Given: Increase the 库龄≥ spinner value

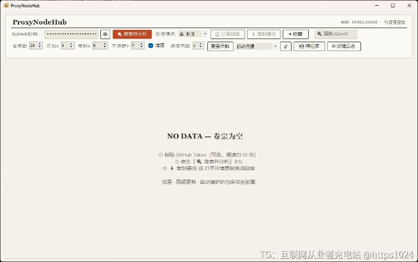Looking at the screenshot, I should pyautogui.click(x=105, y=44).
